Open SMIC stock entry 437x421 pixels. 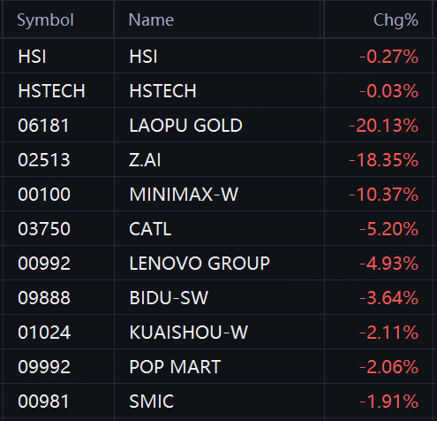point(152,402)
